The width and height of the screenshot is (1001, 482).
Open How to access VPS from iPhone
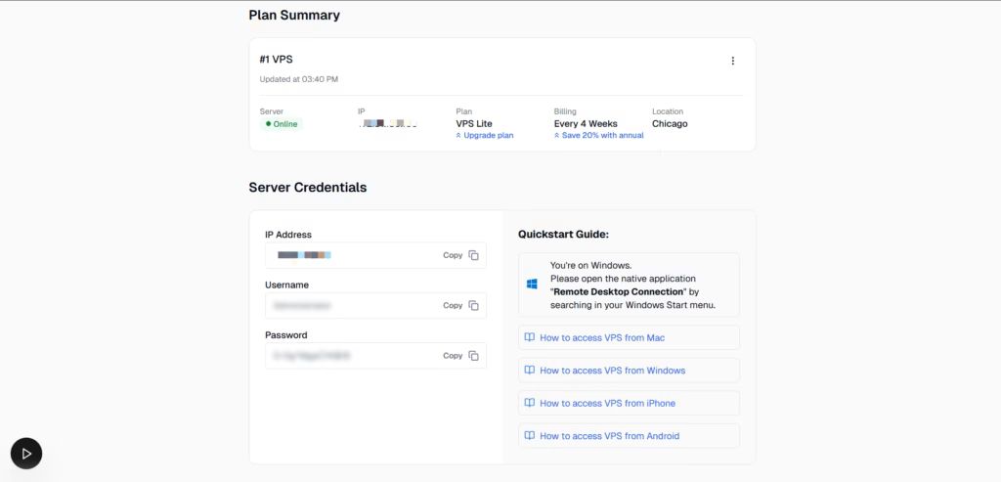tap(607, 403)
